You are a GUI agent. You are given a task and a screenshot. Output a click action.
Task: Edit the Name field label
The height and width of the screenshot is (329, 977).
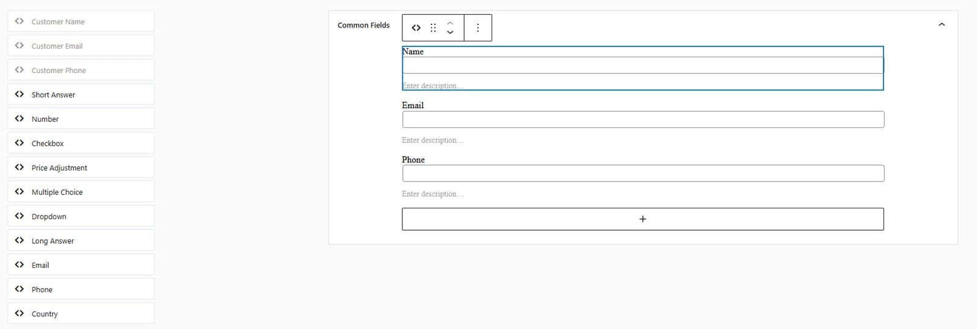(x=413, y=52)
